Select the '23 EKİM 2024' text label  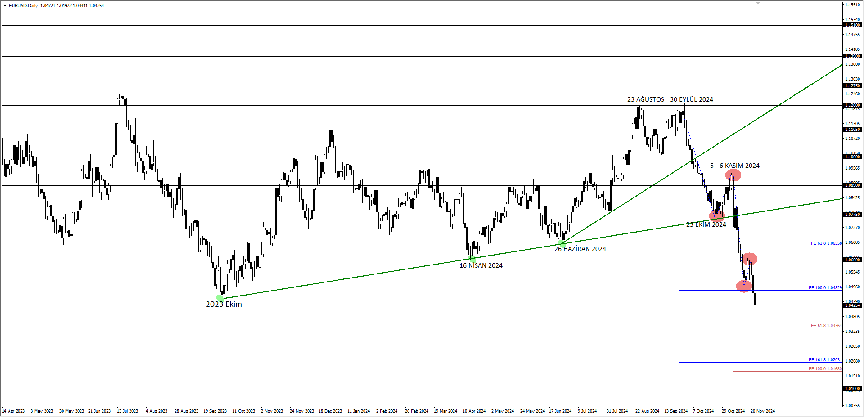coord(706,224)
